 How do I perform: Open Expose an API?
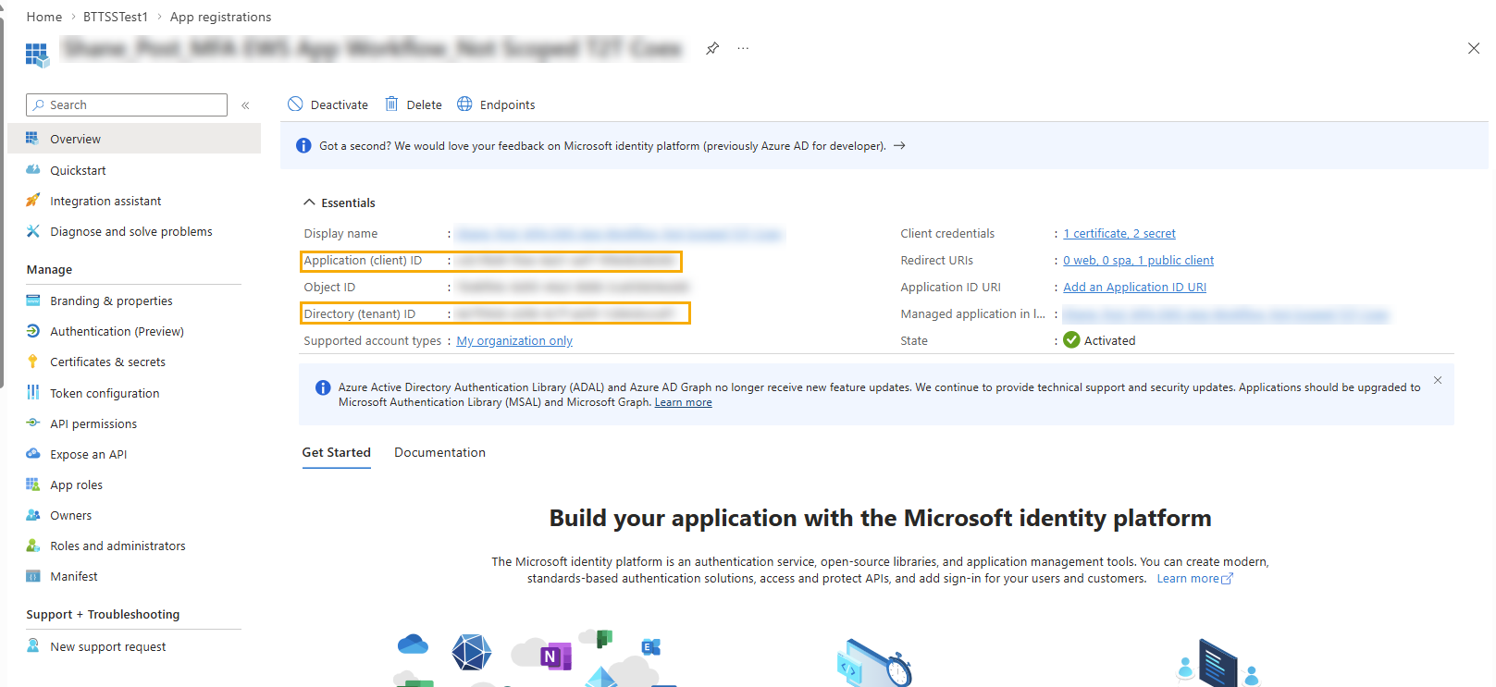[88, 454]
